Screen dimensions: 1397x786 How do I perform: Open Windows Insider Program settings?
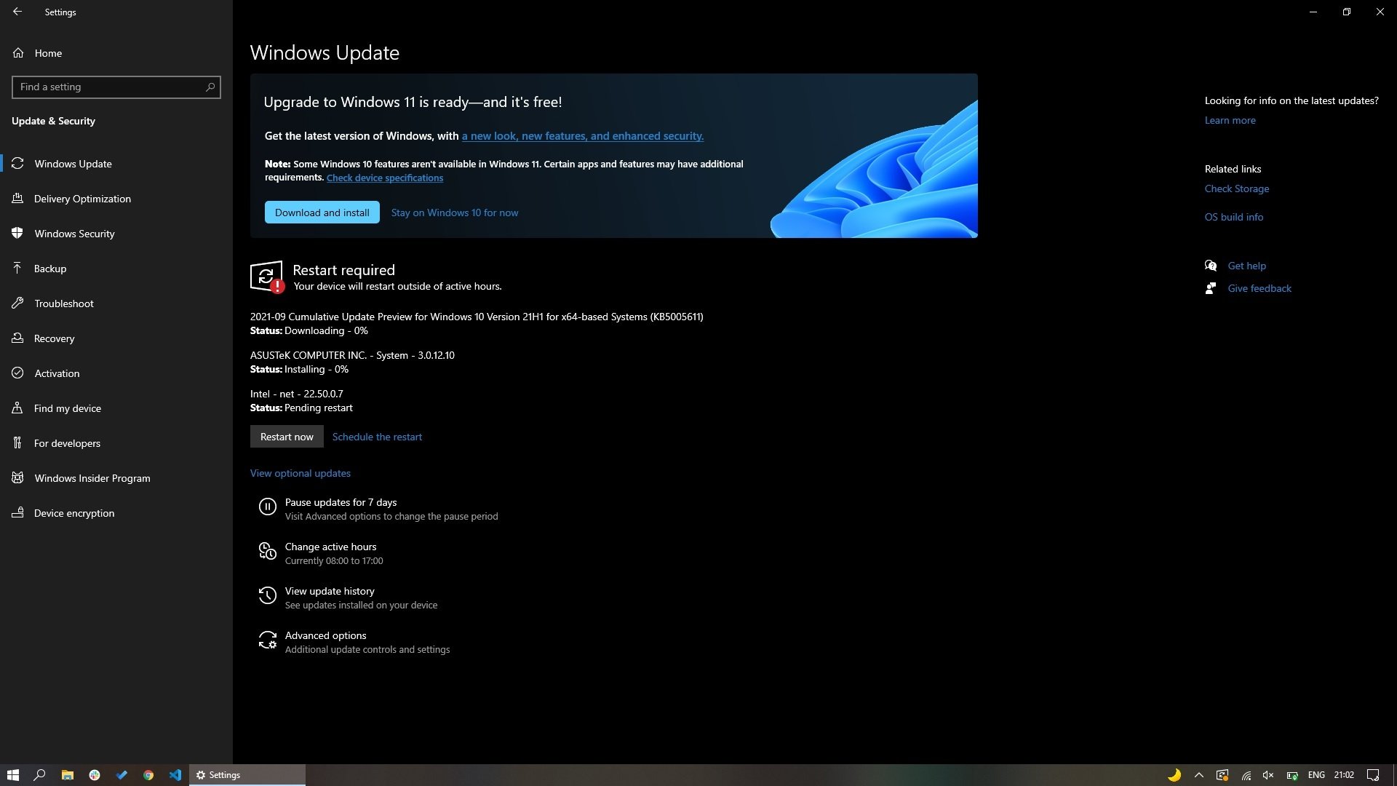click(x=116, y=478)
